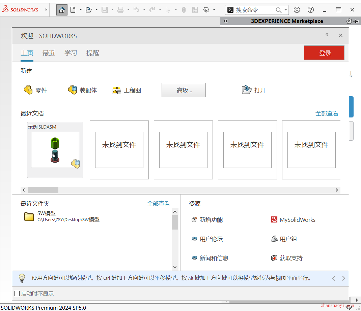
Task: Open User Groups (用户组) link
Action: (x=284, y=239)
